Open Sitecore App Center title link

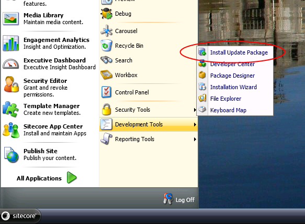point(53,126)
